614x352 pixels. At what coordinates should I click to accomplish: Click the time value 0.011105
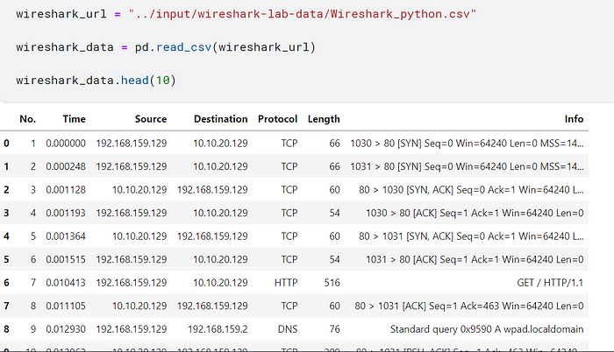point(66,306)
